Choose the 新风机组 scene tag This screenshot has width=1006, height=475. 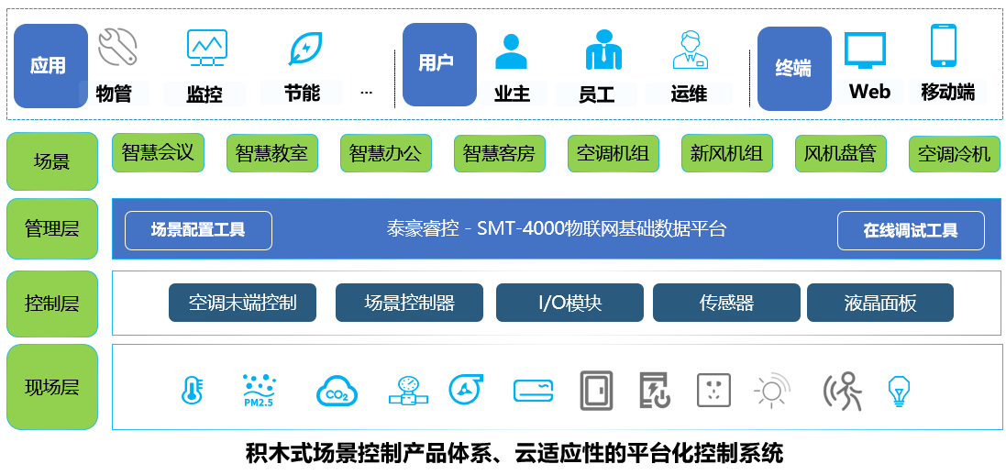pos(727,153)
